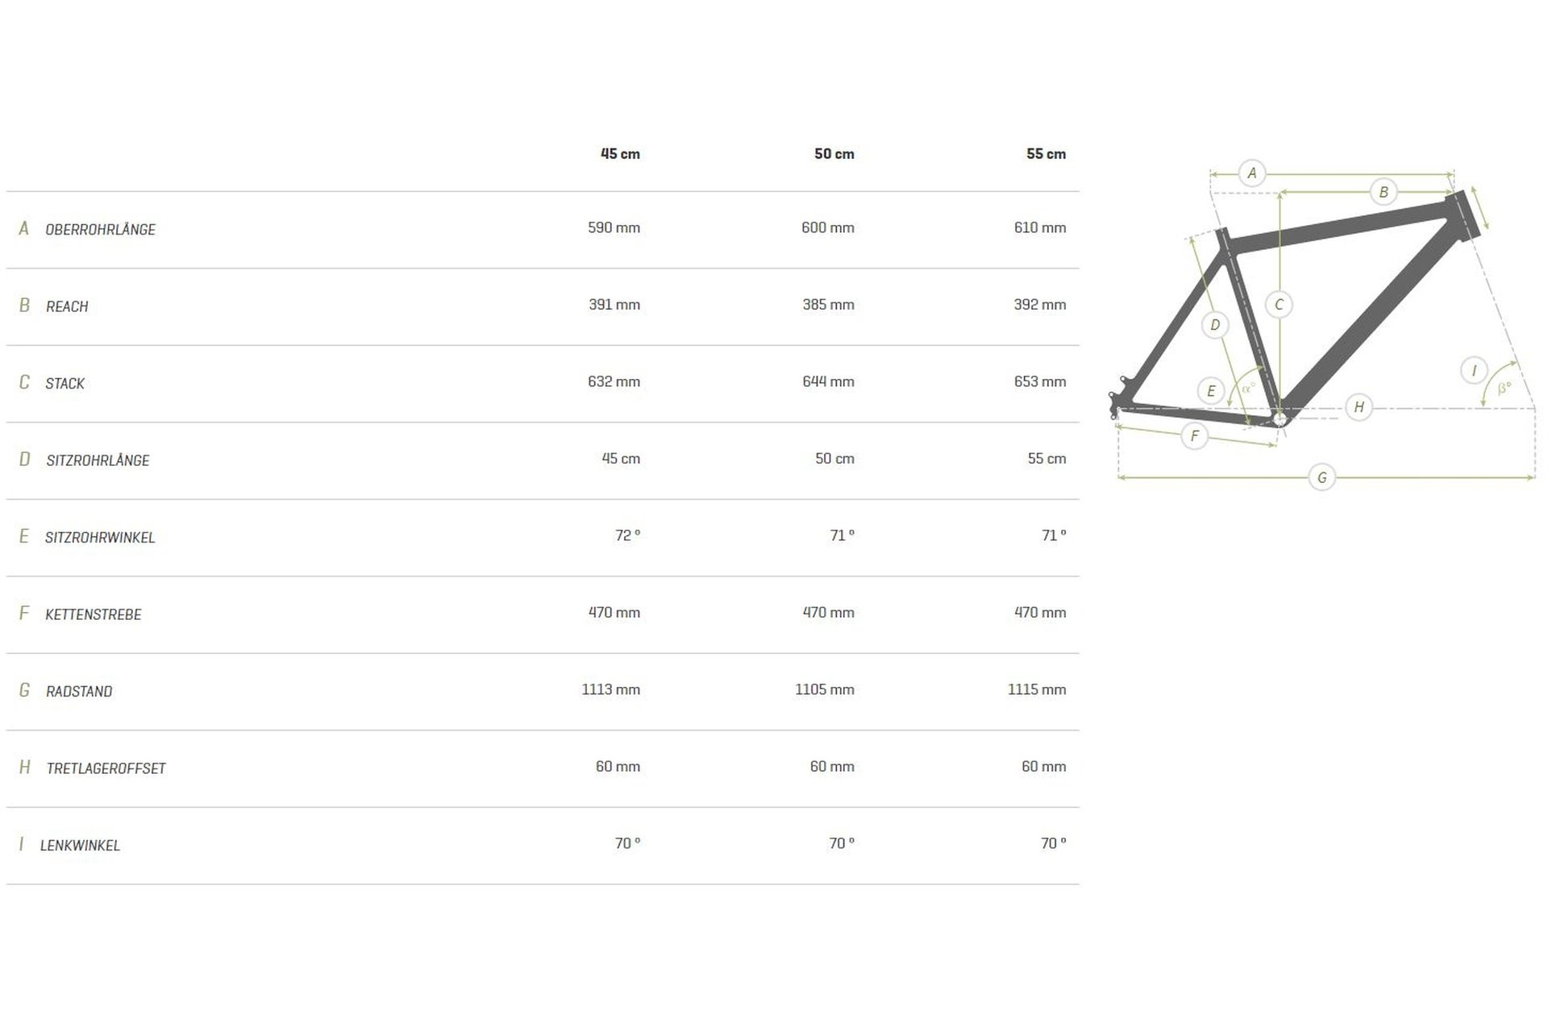This screenshot has height=1032, width=1548.
Task: Click the Reach row label
Action: [x=67, y=306]
